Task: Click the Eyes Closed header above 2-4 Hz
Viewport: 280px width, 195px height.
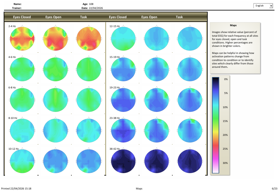Action: coord(22,17)
